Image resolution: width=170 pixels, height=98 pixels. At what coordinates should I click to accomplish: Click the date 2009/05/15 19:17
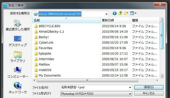point(115,70)
